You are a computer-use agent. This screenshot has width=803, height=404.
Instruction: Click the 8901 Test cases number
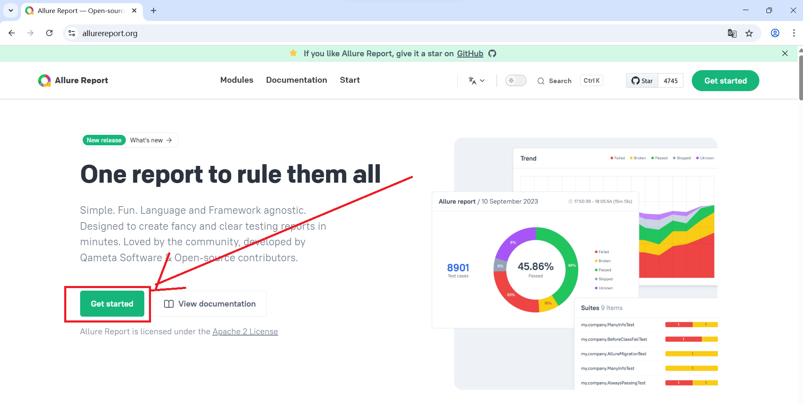tap(458, 268)
